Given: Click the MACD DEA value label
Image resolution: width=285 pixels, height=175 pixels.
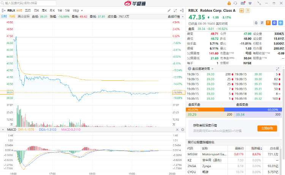Looking at the screenshot, I should pos(48,130).
